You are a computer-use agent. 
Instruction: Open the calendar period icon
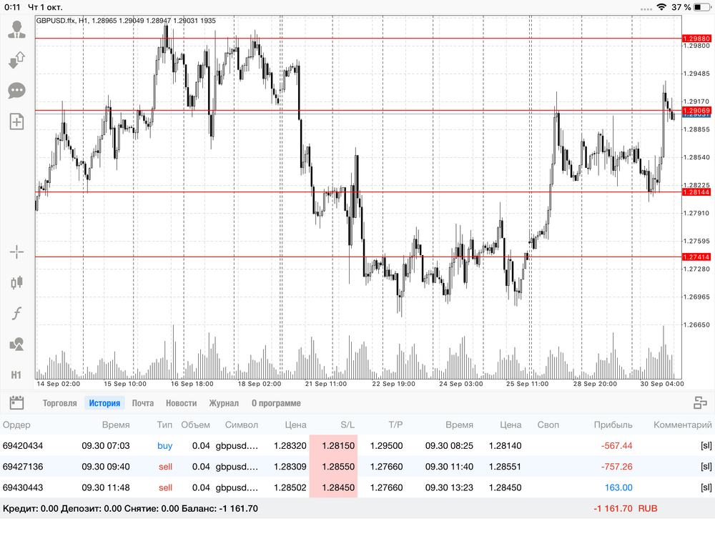[x=16, y=403]
